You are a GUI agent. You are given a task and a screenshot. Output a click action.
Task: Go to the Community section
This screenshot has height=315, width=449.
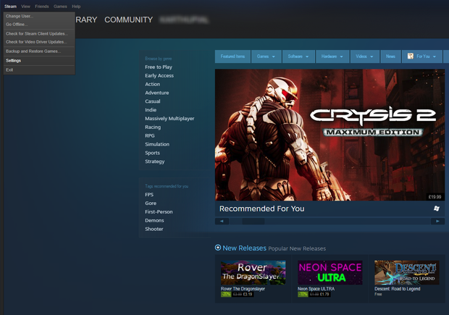[x=128, y=20]
